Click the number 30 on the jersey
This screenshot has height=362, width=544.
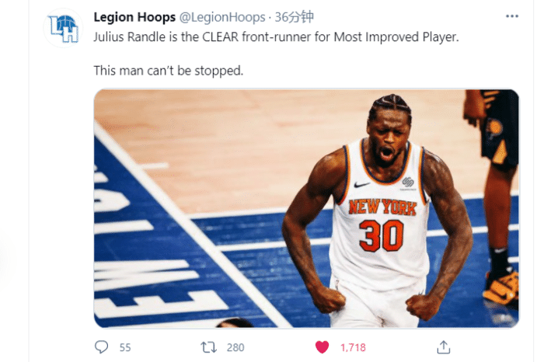click(382, 236)
